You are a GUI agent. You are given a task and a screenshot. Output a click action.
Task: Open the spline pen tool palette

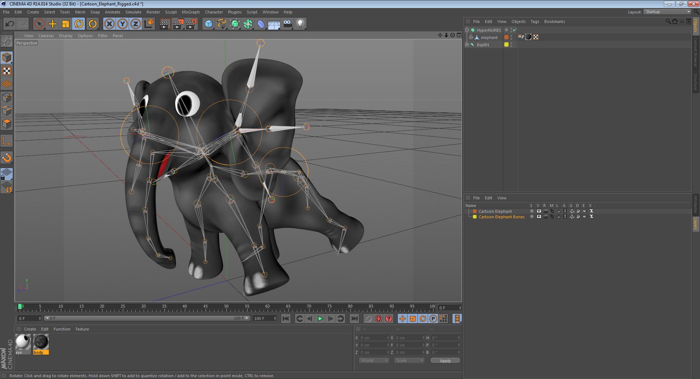click(x=222, y=24)
